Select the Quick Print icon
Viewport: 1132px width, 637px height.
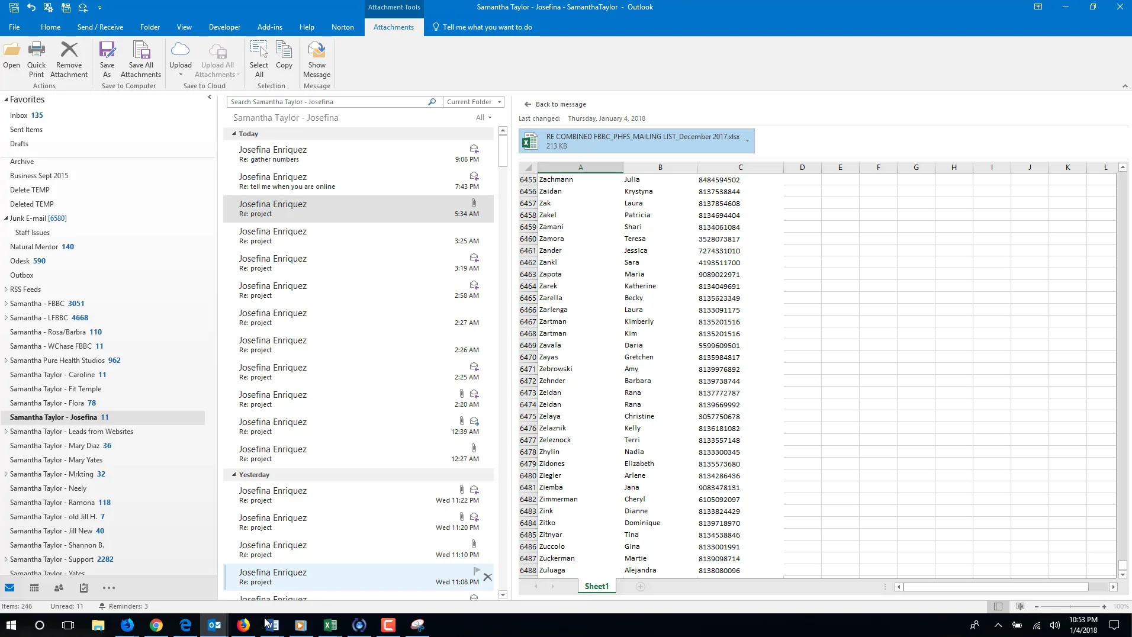tap(36, 59)
